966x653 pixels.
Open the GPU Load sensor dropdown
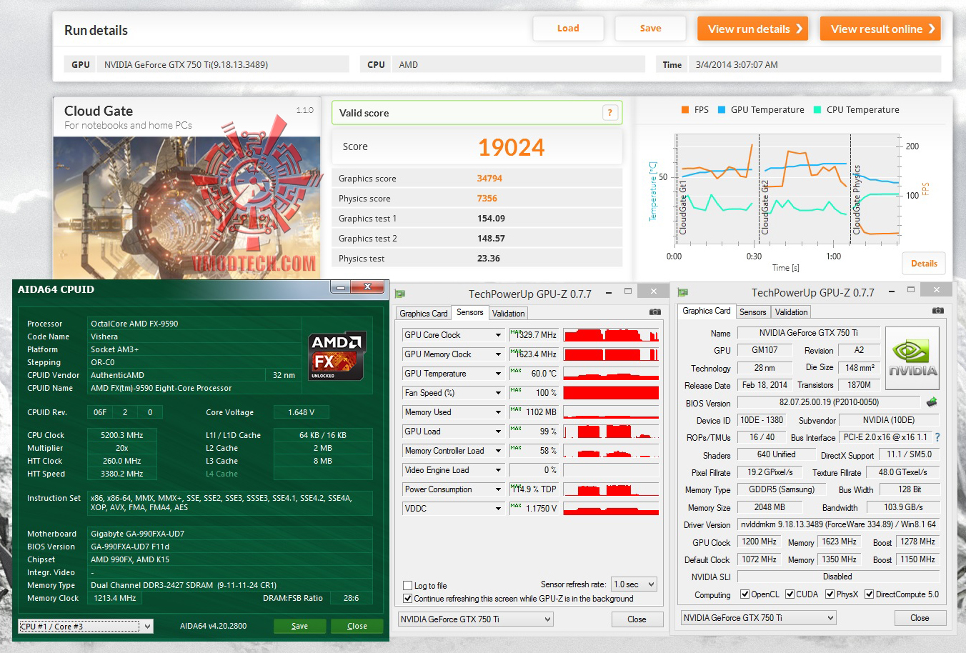coord(498,432)
